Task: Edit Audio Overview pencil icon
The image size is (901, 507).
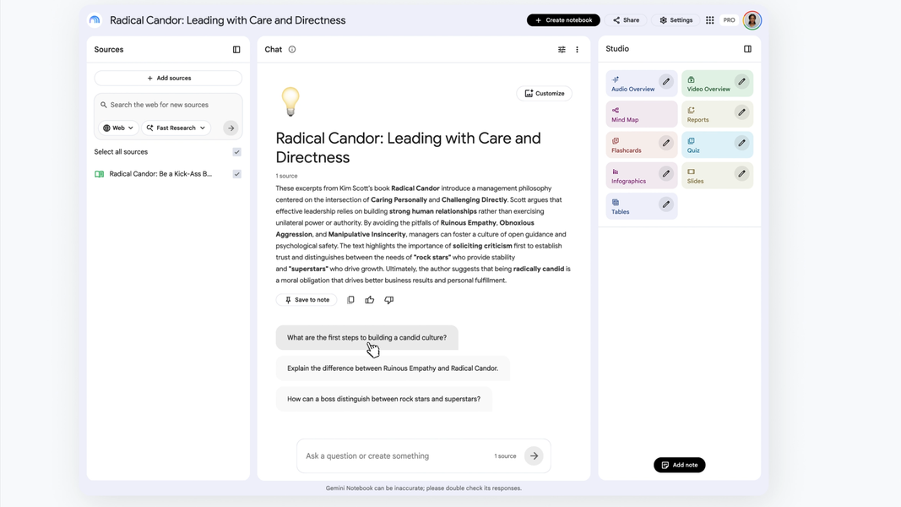Action: (x=666, y=82)
